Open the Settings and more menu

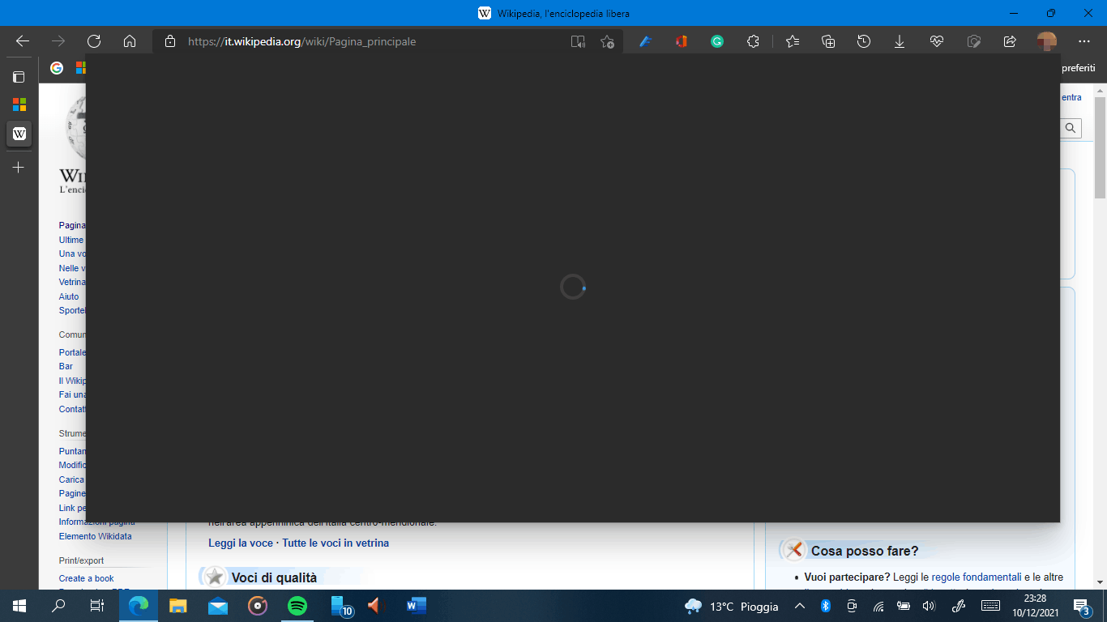pyautogui.click(x=1084, y=41)
